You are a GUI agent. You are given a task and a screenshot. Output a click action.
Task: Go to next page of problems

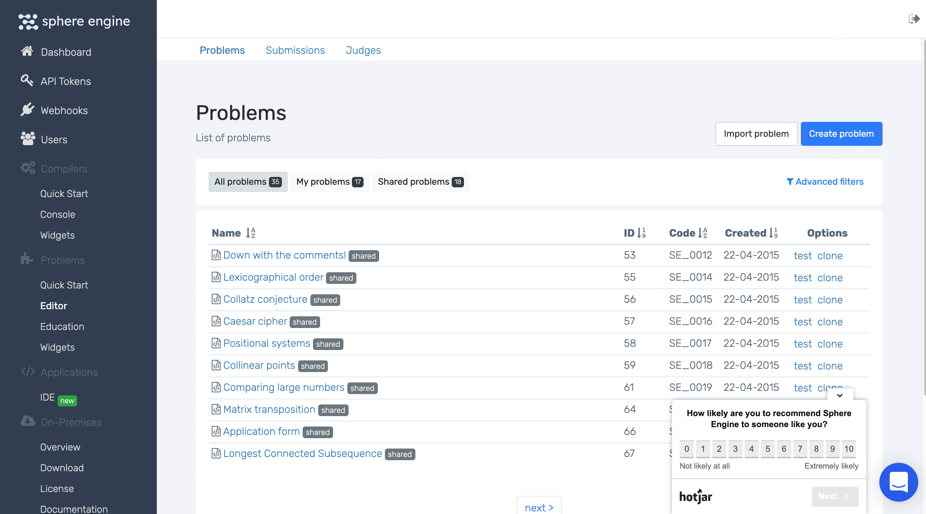point(538,507)
